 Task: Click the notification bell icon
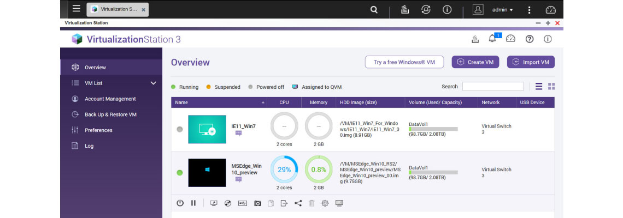click(x=492, y=39)
